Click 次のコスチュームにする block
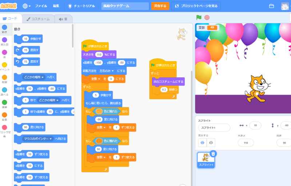The height and width of the screenshot is (186, 291). coord(168,81)
